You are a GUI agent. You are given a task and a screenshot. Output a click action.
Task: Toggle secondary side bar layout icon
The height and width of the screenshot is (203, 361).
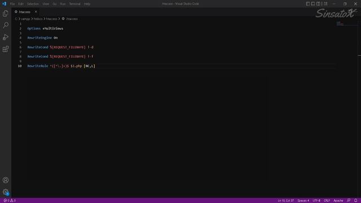click(x=318, y=4)
